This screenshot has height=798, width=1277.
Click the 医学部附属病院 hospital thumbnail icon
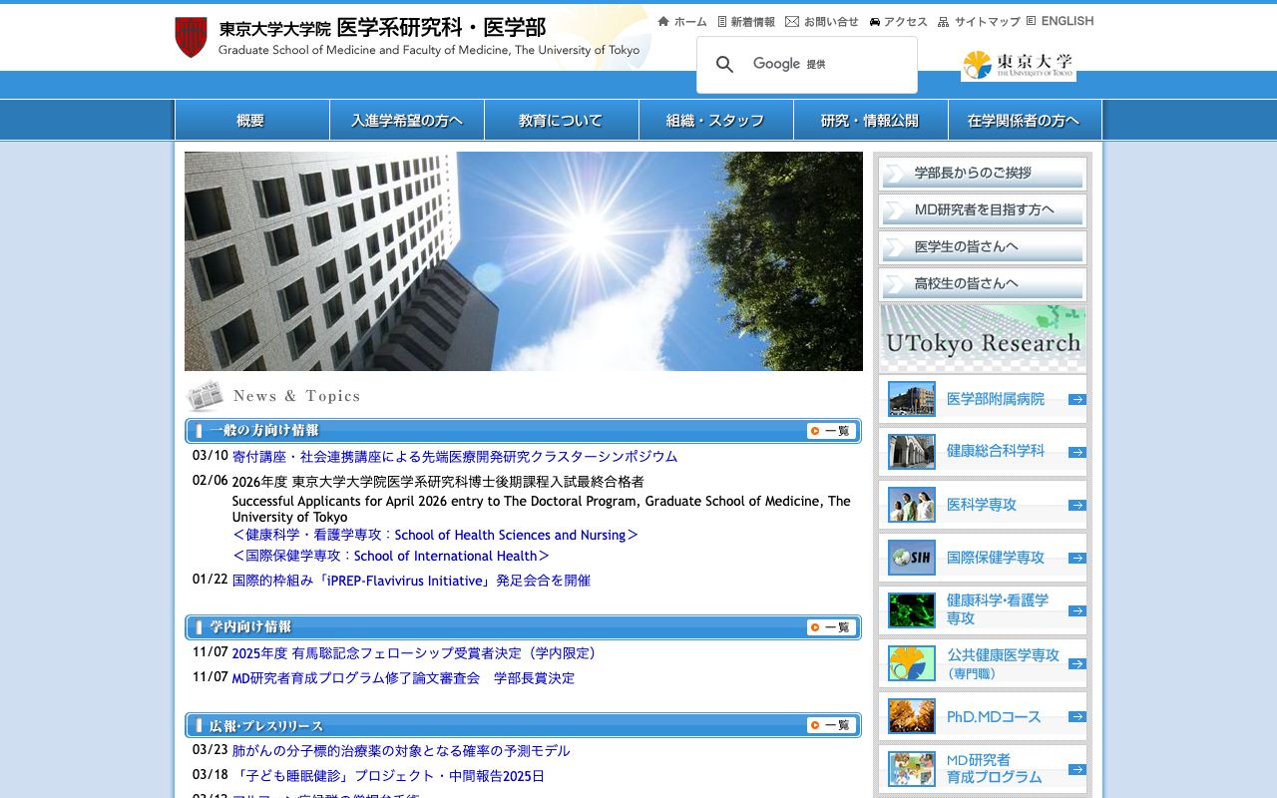point(910,399)
